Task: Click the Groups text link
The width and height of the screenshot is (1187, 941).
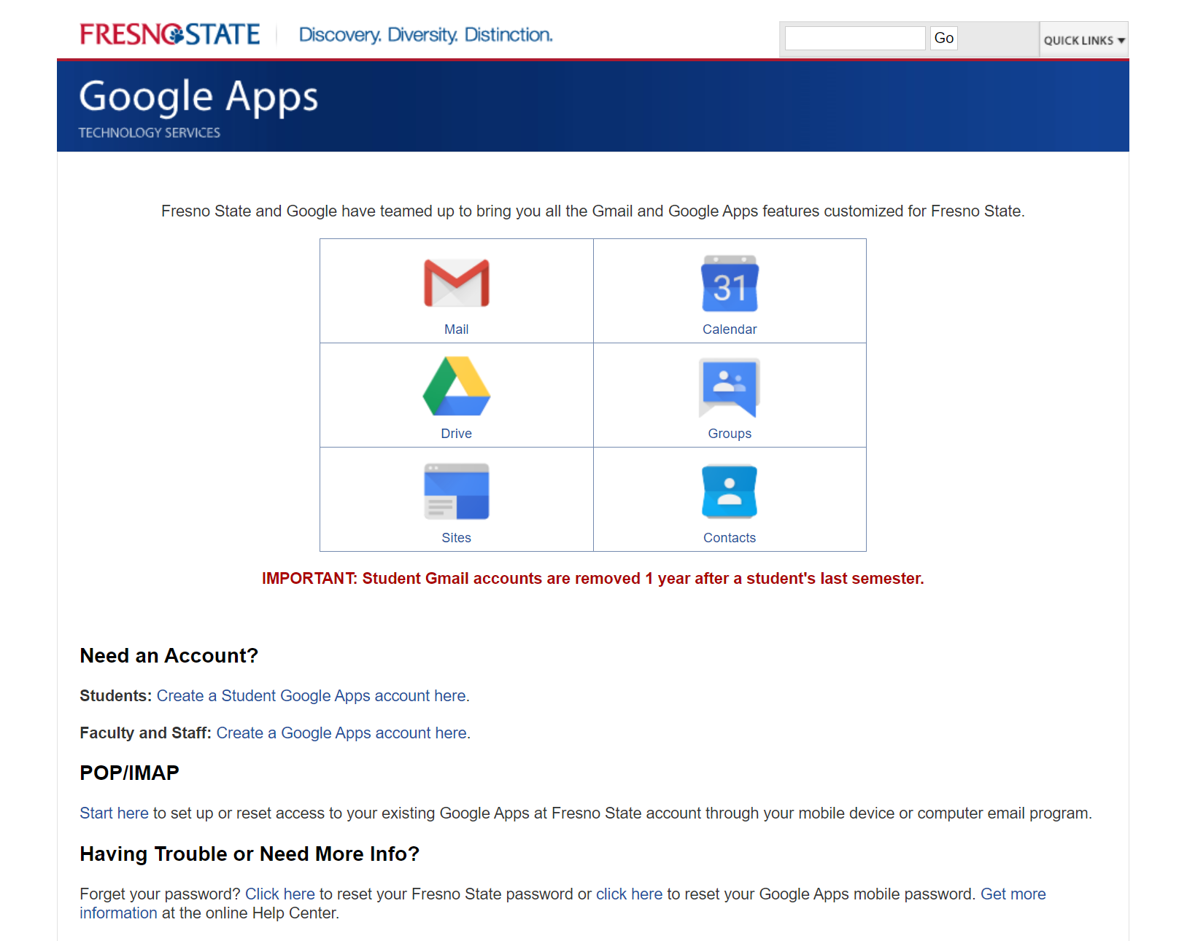Action: coord(730,434)
